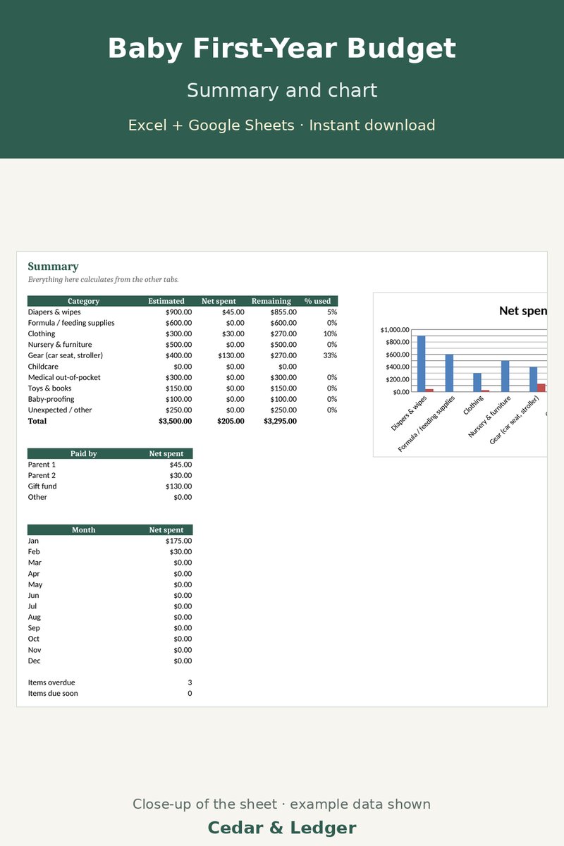Select the "5%" used cell
Screen dimensions: 564x846
[x=332, y=312]
